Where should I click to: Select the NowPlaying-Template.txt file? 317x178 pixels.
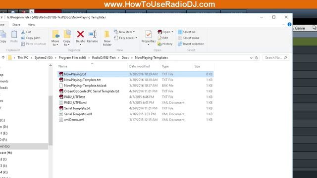pyautogui.click(x=135, y=80)
